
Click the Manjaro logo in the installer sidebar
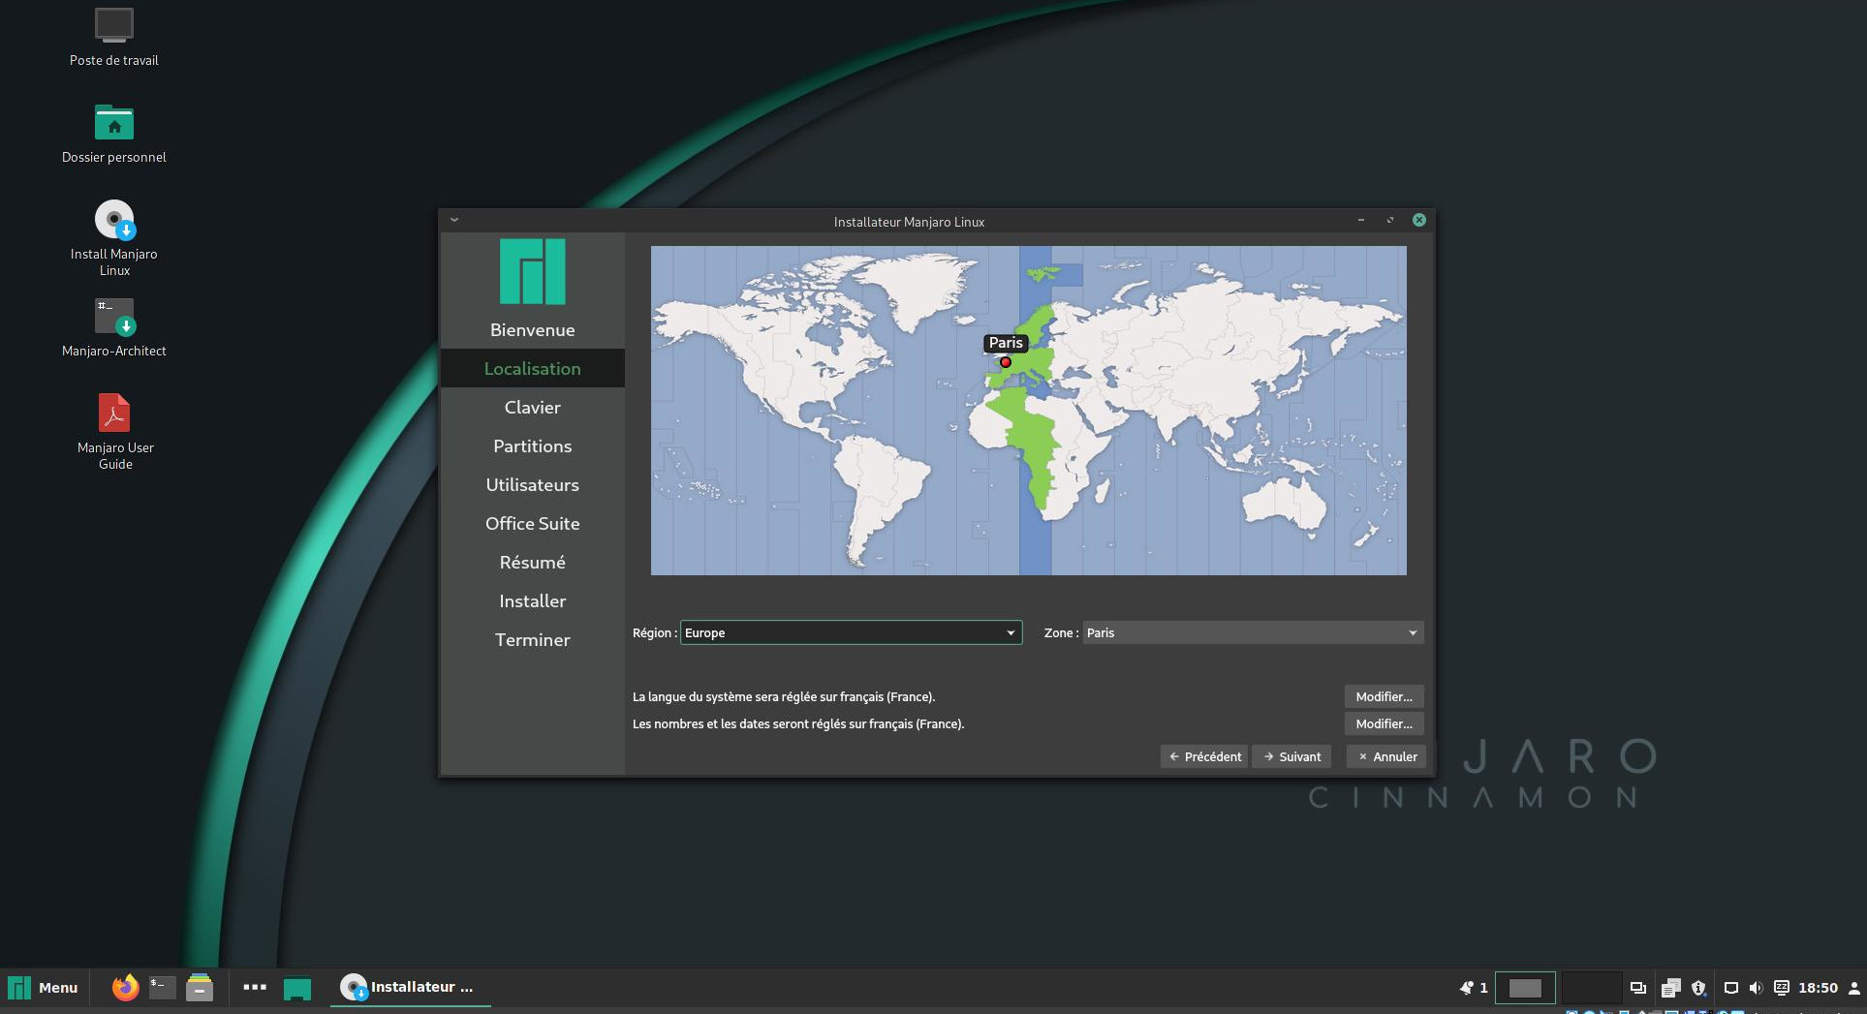pos(532,271)
